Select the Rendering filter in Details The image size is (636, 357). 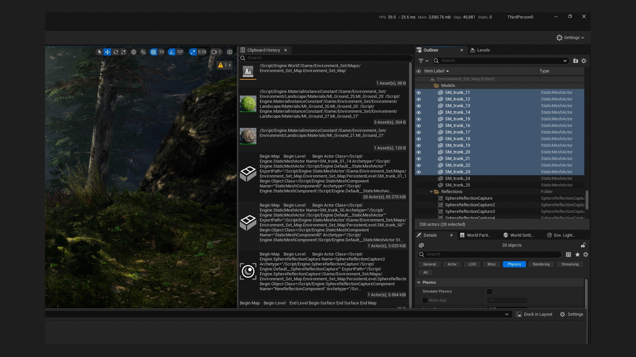pyautogui.click(x=541, y=264)
